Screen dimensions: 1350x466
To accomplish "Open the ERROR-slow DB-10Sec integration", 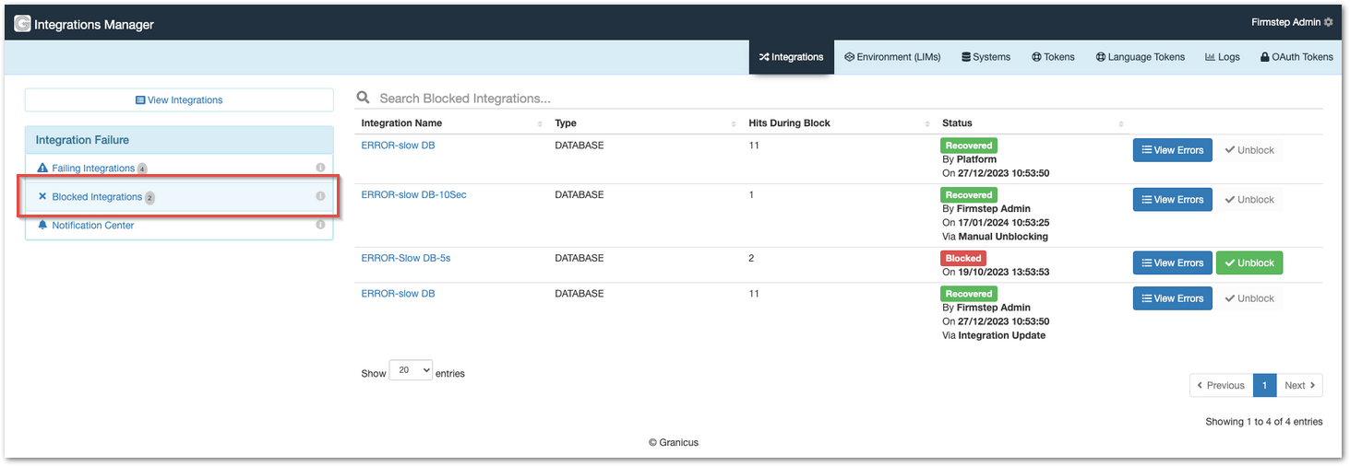I will [413, 195].
